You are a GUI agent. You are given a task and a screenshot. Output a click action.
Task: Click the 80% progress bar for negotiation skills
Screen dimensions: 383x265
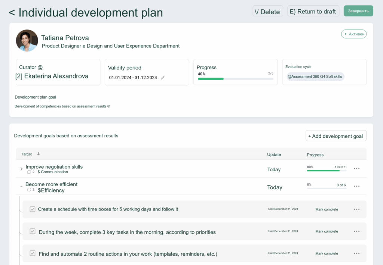[327, 171]
